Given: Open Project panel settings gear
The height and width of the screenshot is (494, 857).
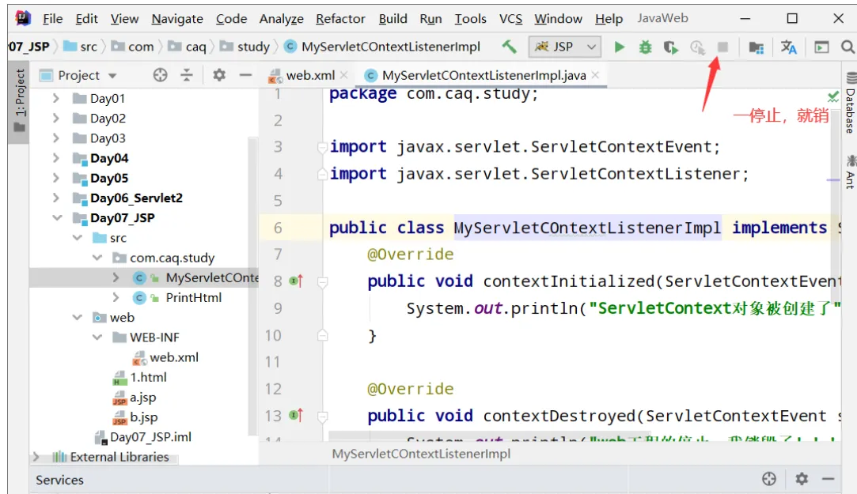Looking at the screenshot, I should (219, 75).
